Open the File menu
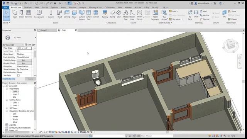The width and height of the screenshot is (247, 139). pyautogui.click(x=6, y=7)
